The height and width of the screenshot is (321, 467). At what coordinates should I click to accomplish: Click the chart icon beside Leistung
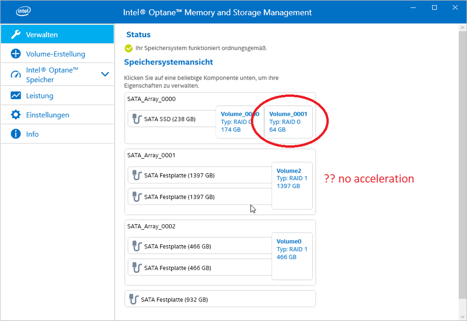[16, 95]
